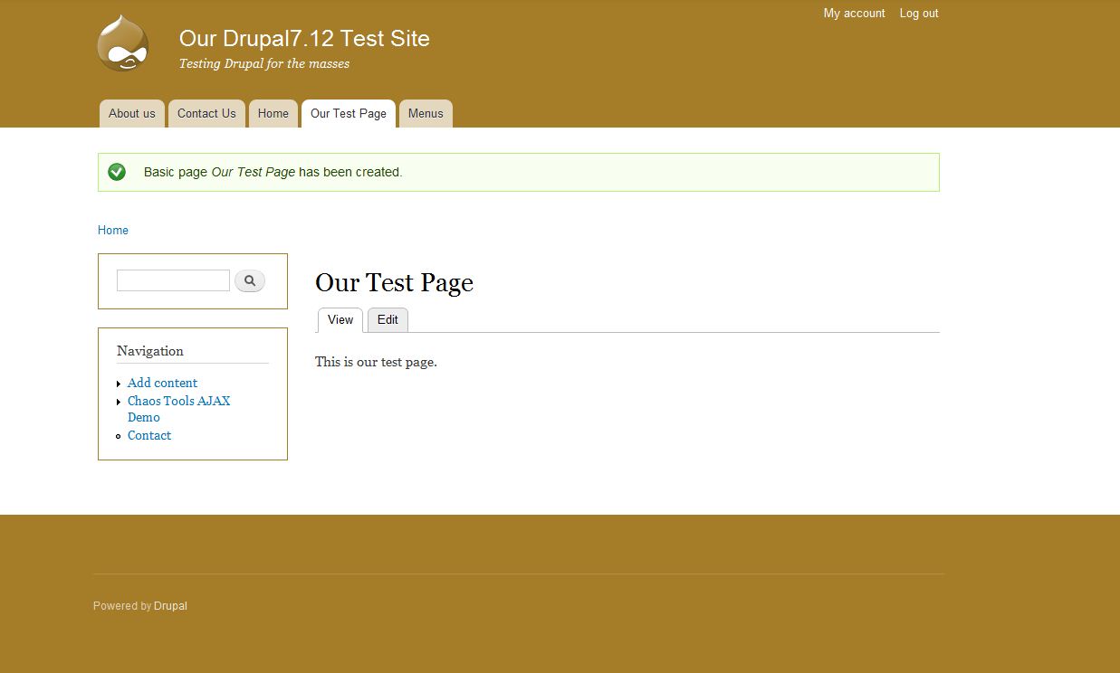Image resolution: width=1120 pixels, height=673 pixels.
Task: Click the Home breadcrumb link
Action: (113, 231)
